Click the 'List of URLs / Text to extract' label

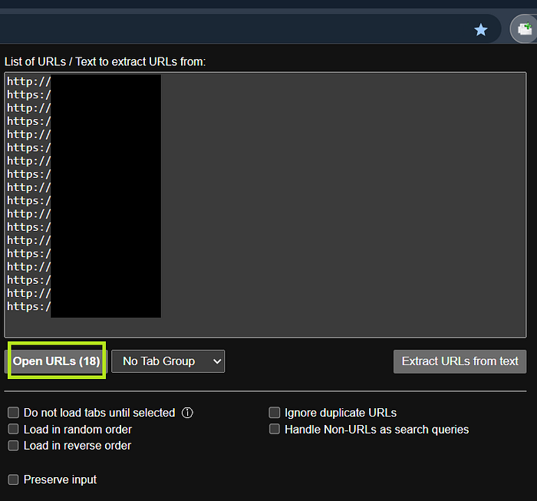105,61
